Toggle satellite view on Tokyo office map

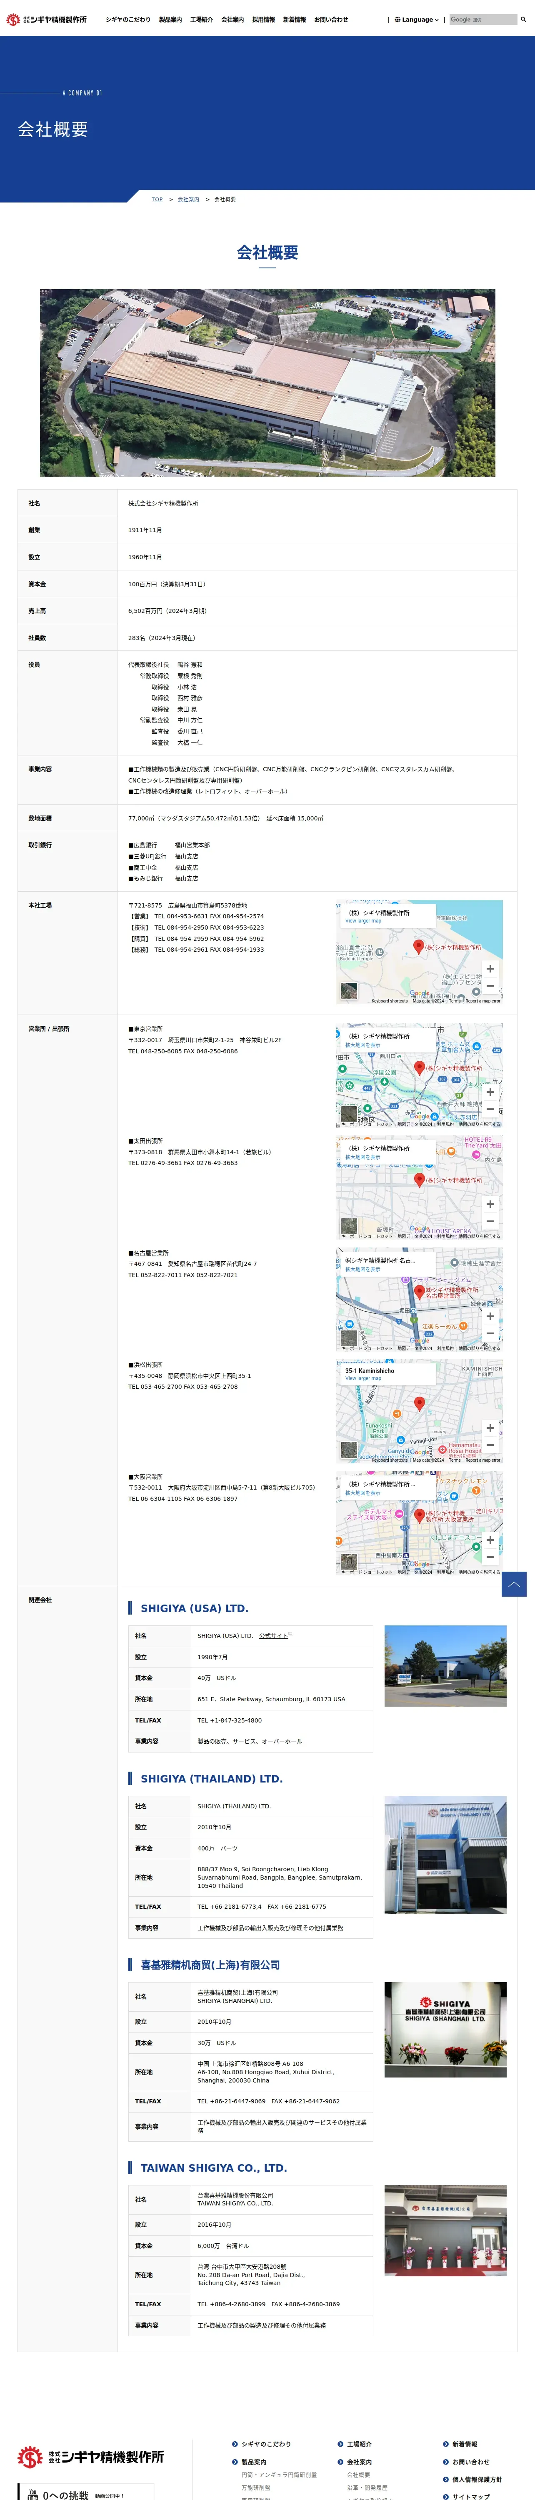(350, 1114)
